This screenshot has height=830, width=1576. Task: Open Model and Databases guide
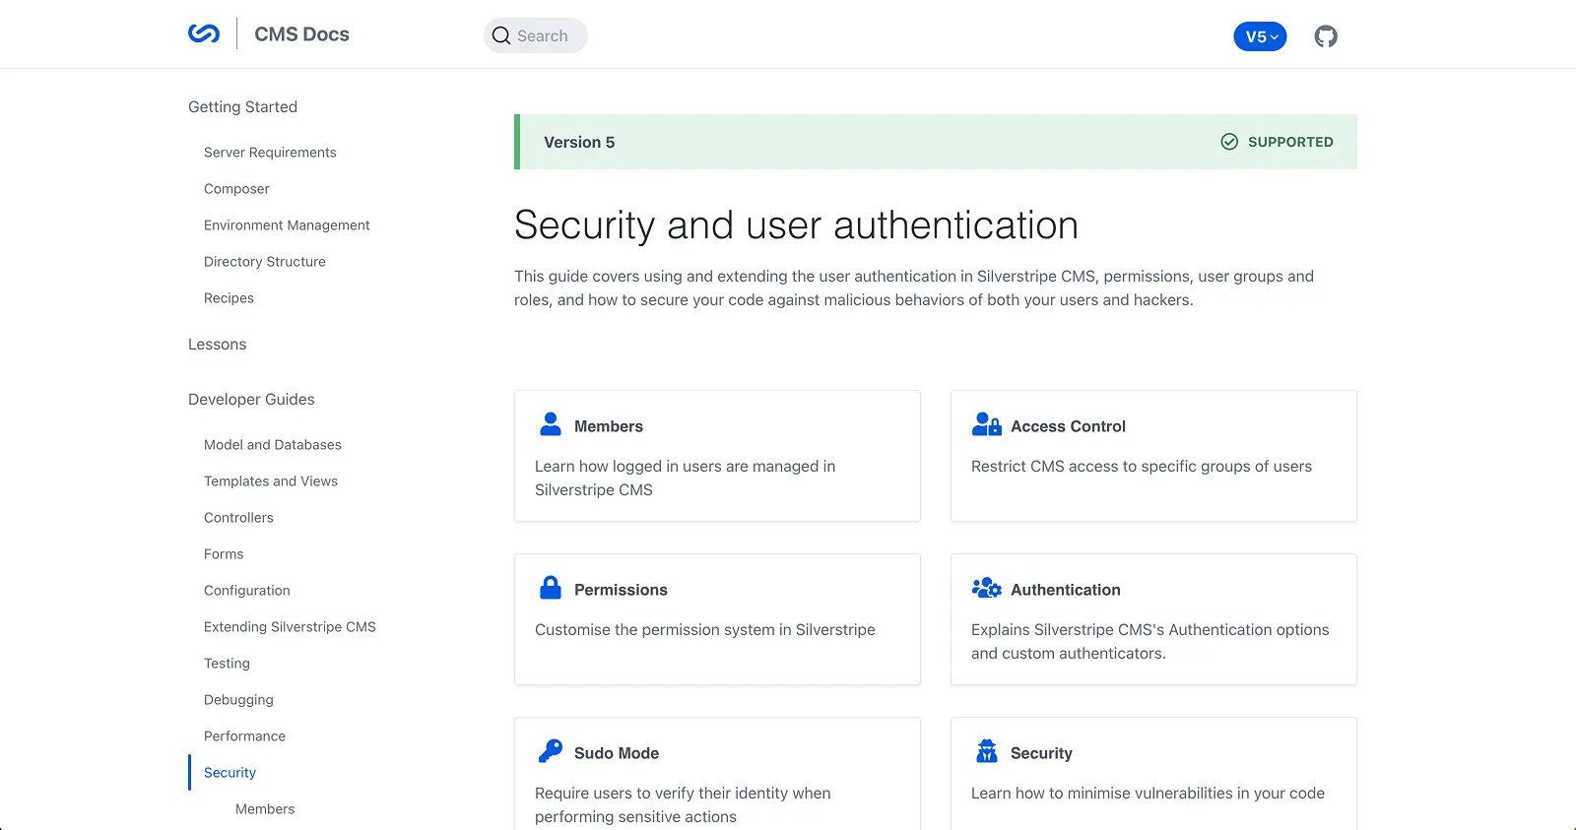[273, 445]
